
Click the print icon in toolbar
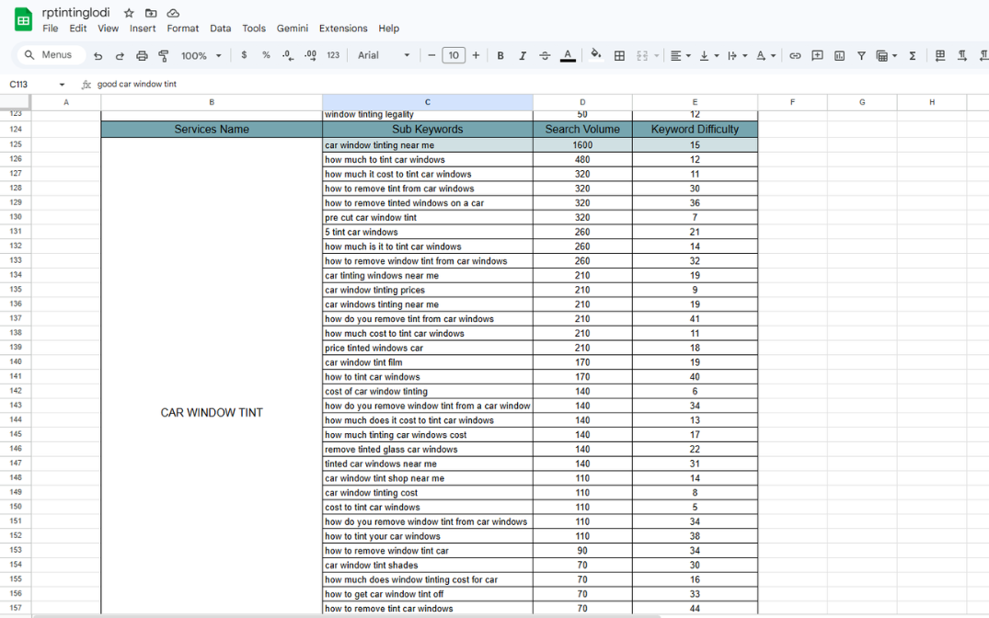pyautogui.click(x=142, y=56)
